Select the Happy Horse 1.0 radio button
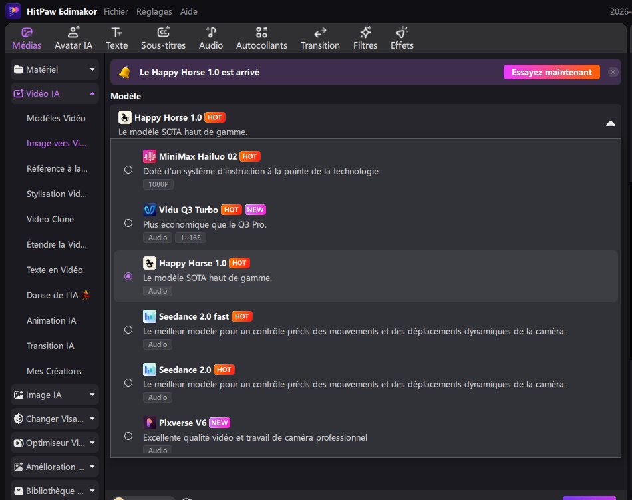This screenshot has width=632, height=500. click(x=128, y=276)
